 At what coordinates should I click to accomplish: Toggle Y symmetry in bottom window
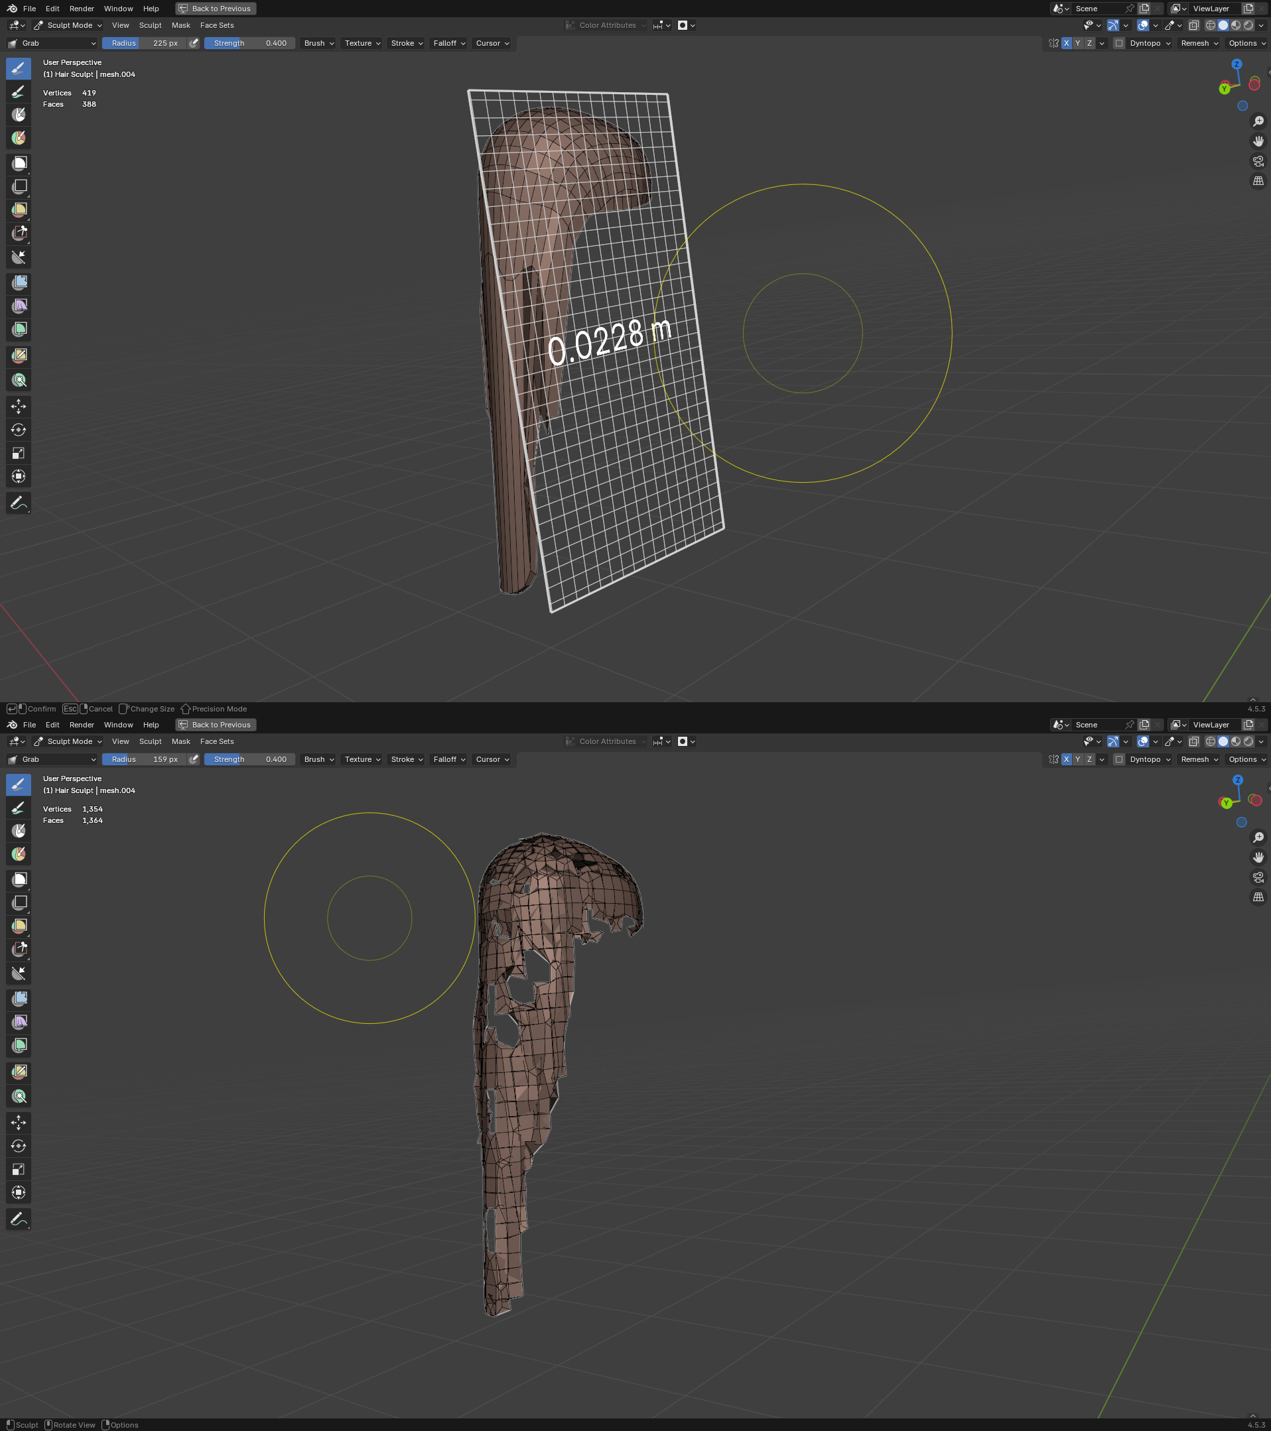(x=1078, y=760)
